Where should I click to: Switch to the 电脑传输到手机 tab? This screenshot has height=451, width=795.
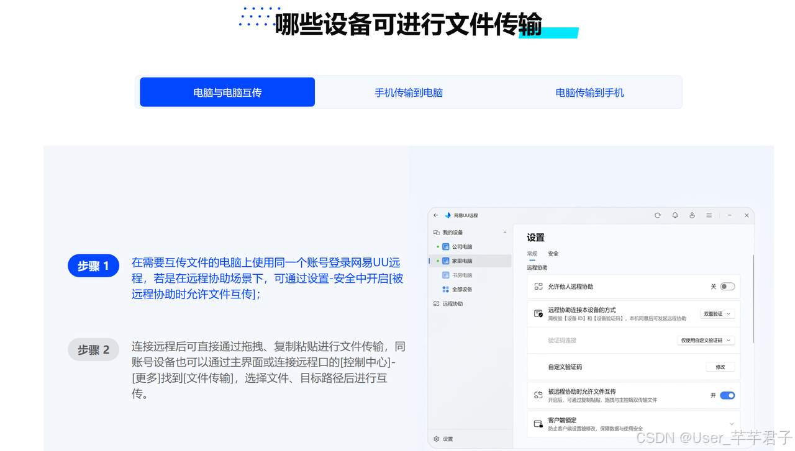point(589,92)
